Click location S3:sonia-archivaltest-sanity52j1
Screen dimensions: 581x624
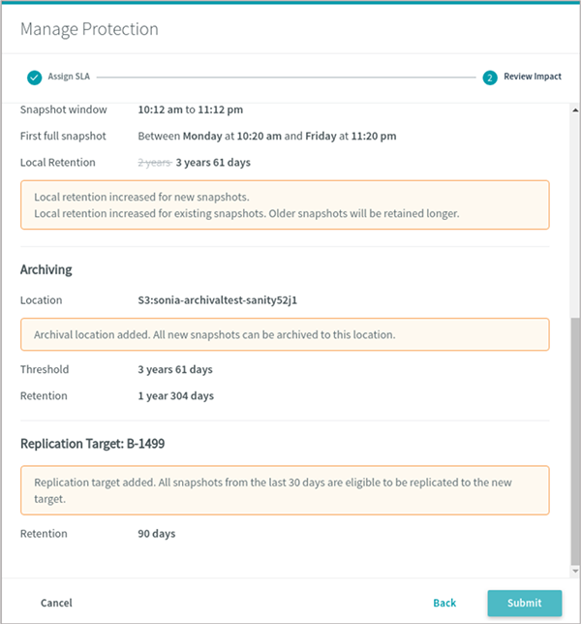[217, 300]
